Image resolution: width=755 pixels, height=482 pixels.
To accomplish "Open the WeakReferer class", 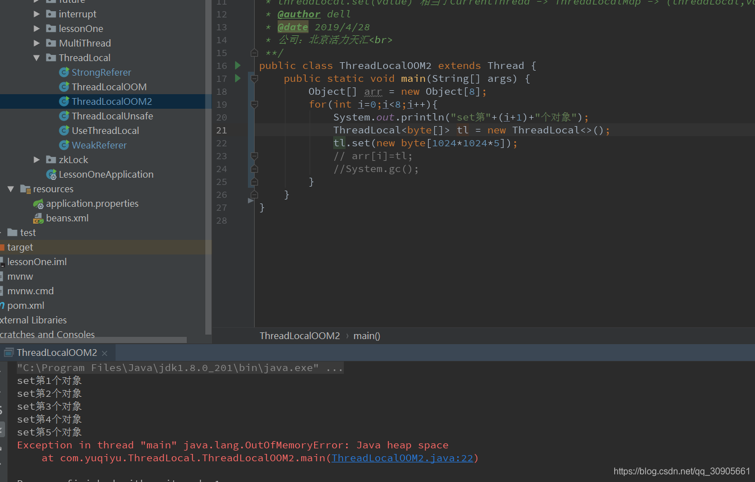I will click(99, 145).
